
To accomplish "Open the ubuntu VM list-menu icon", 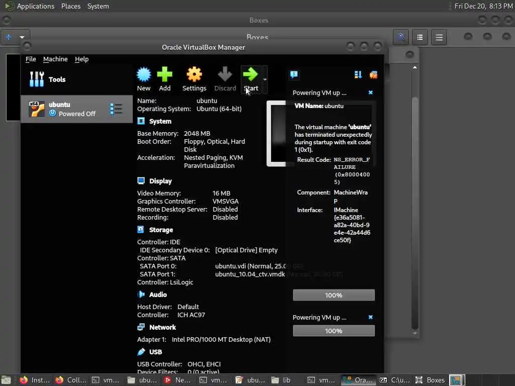I will 116,109.
